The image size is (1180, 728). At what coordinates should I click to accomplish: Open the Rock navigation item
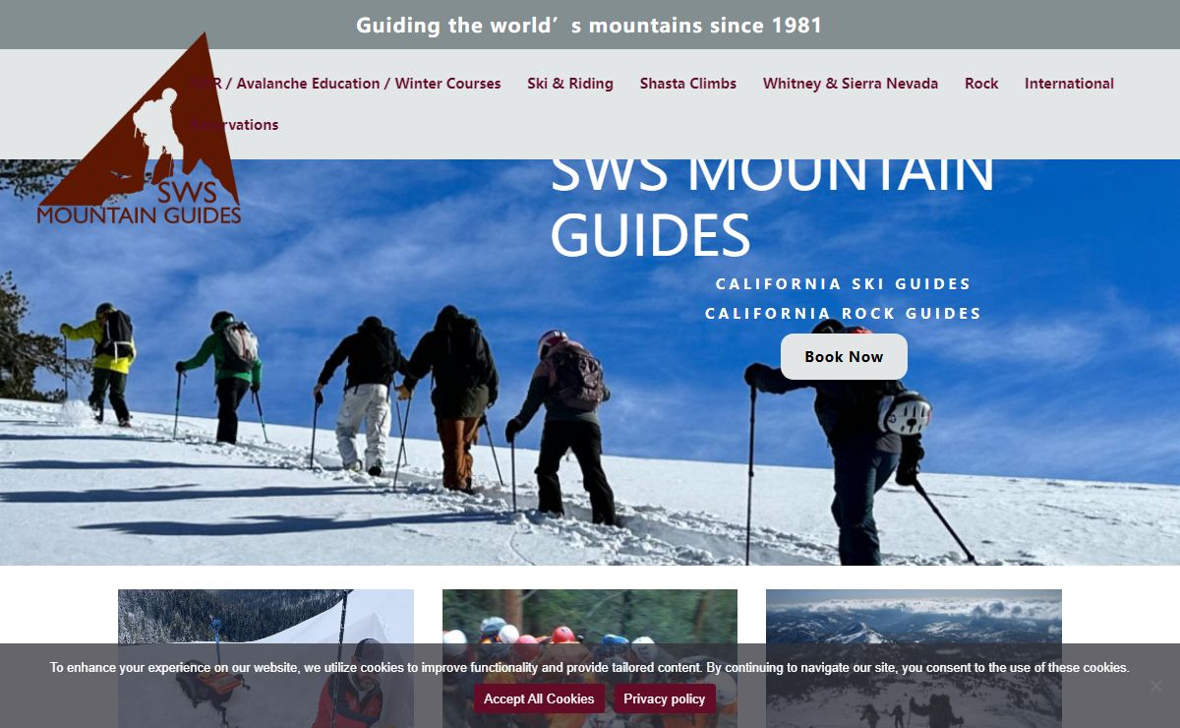pos(981,84)
